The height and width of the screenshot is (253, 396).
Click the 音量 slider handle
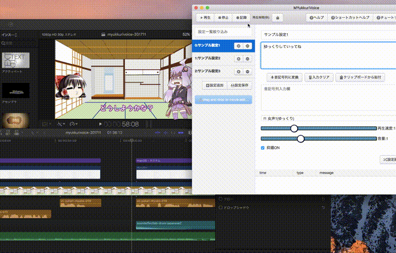[300, 139]
